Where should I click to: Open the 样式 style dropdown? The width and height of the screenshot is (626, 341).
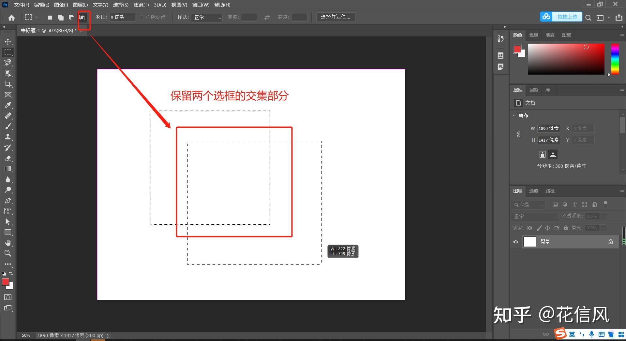point(207,17)
